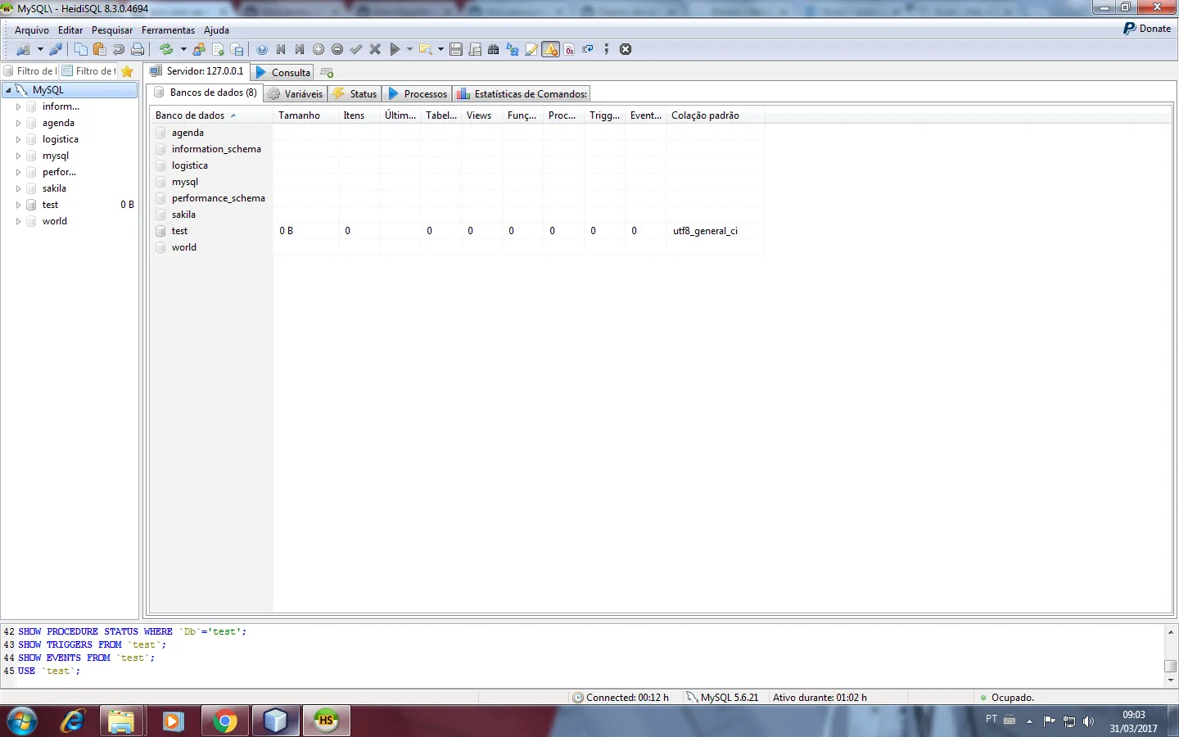Toggle the stop on errors warning button
Image resolution: width=1179 pixels, height=737 pixels.
coord(551,49)
